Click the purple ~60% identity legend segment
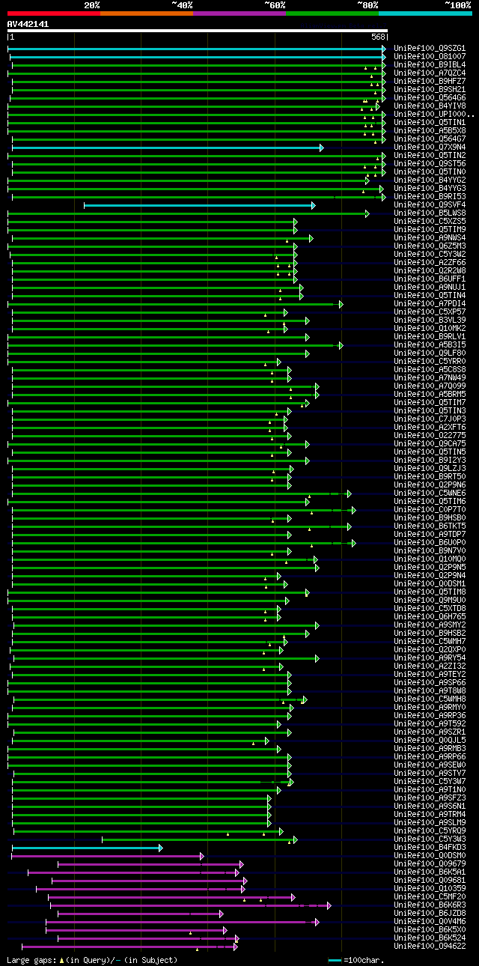Viewport: 479px width, 966px height. 239,13
